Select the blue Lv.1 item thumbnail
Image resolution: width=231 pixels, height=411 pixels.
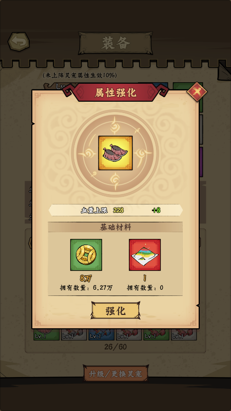pyautogui.click(x=101, y=335)
